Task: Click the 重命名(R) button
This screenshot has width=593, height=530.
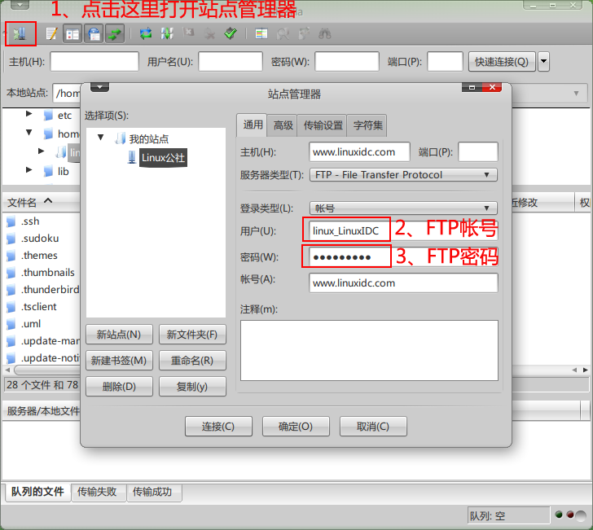Action: pos(192,361)
